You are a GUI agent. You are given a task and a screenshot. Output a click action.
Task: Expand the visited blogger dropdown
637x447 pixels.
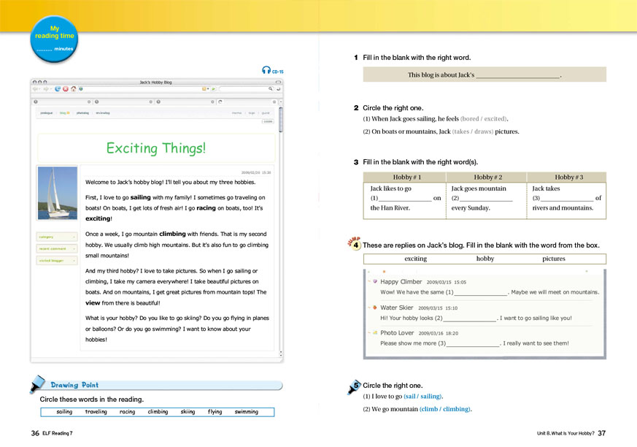[x=57, y=260]
